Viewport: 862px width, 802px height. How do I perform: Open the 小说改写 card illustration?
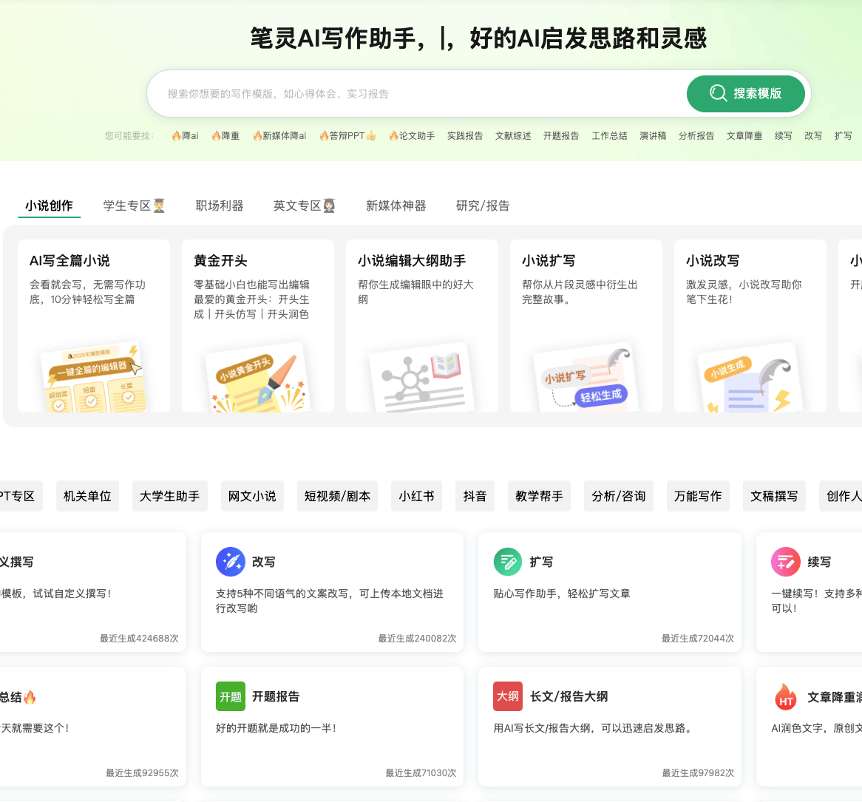(x=750, y=377)
